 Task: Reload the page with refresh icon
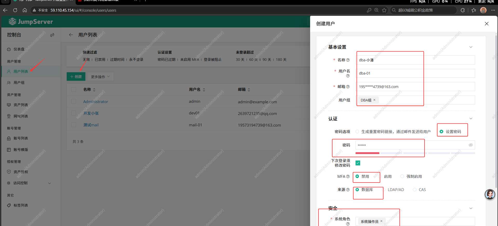click(15, 10)
